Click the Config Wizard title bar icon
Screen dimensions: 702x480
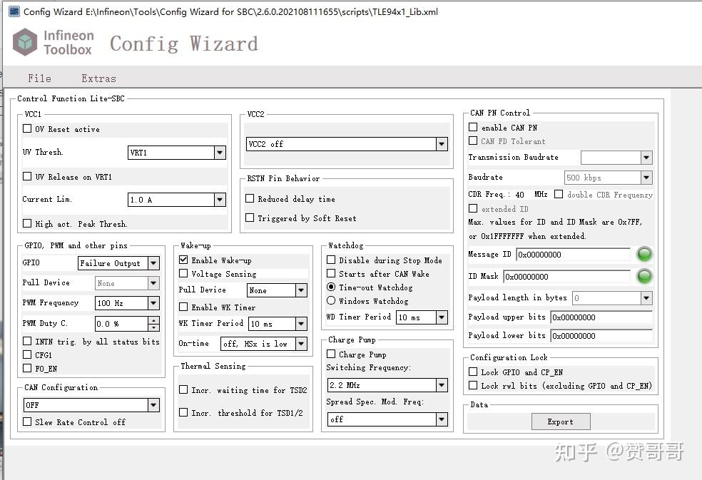[14, 11]
